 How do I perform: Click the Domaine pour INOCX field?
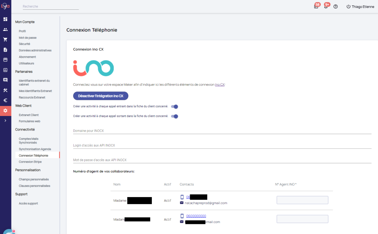coord(222,130)
